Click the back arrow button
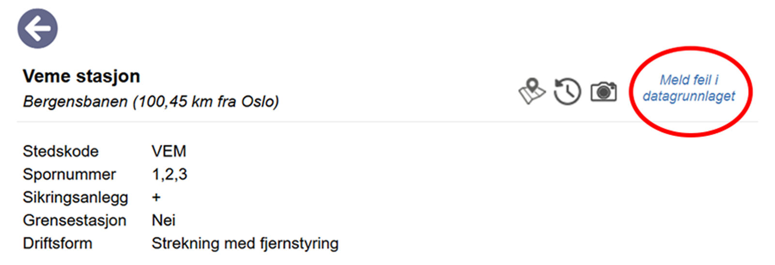The width and height of the screenshot is (775, 265). (x=38, y=28)
